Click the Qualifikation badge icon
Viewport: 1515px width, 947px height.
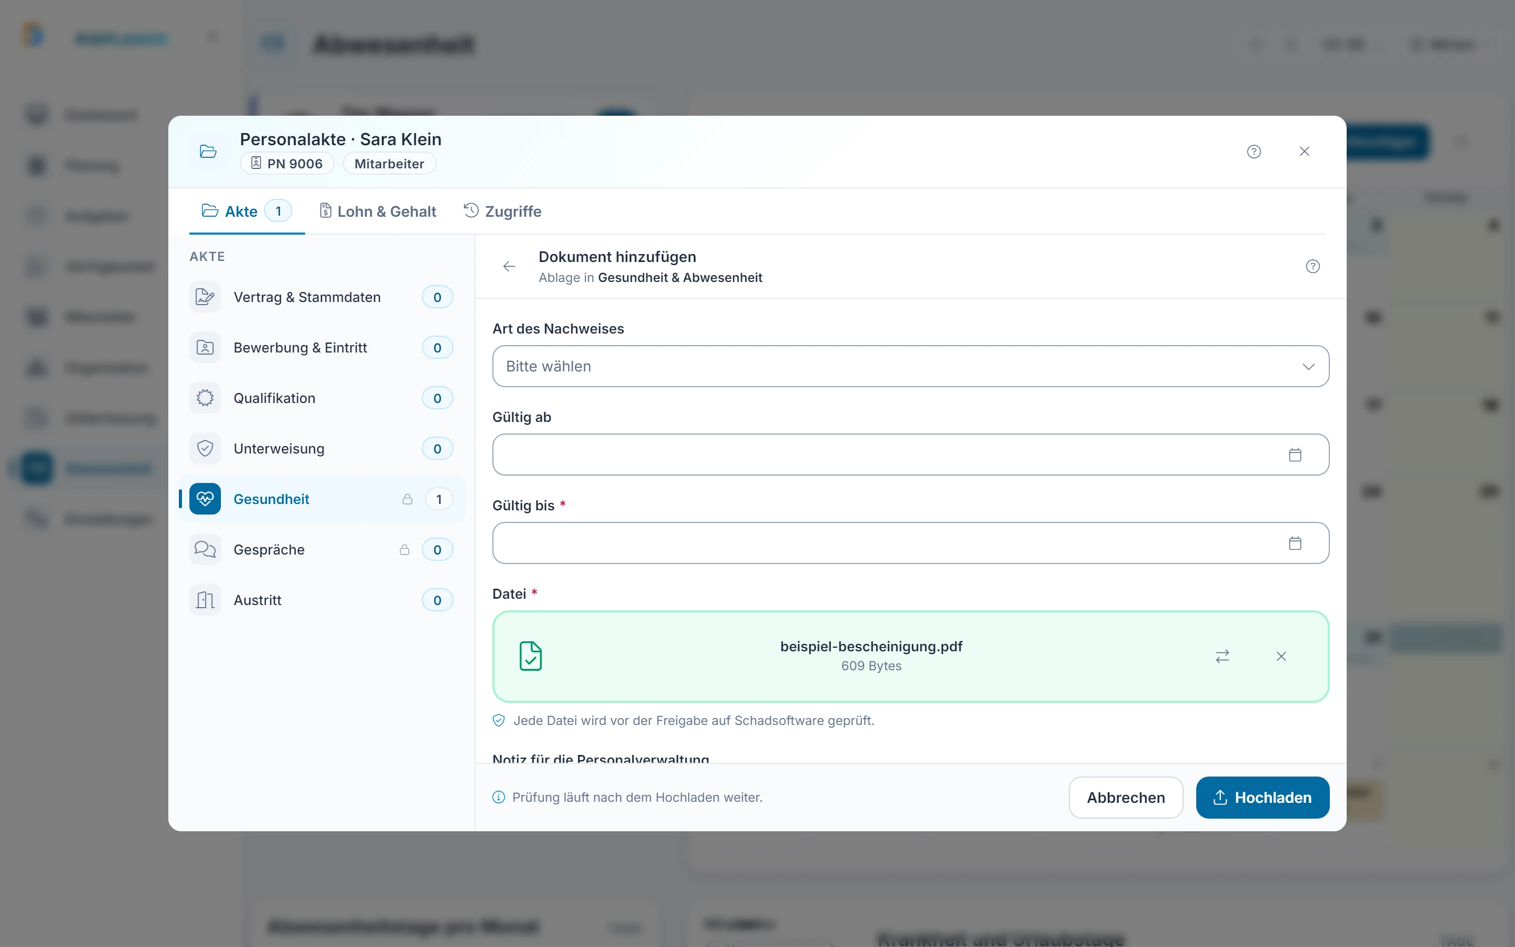click(205, 398)
